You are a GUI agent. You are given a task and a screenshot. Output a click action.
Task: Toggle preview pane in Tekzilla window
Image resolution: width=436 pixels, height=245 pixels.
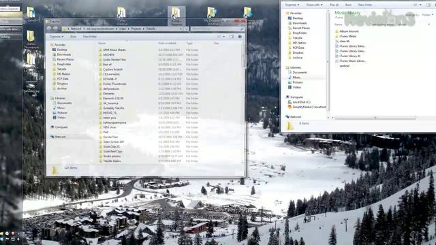(232, 36)
